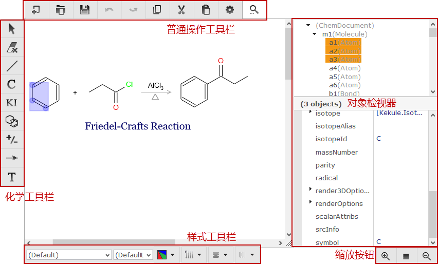
Task: Select b1(Bond) in the object tree
Action: tap(344, 93)
